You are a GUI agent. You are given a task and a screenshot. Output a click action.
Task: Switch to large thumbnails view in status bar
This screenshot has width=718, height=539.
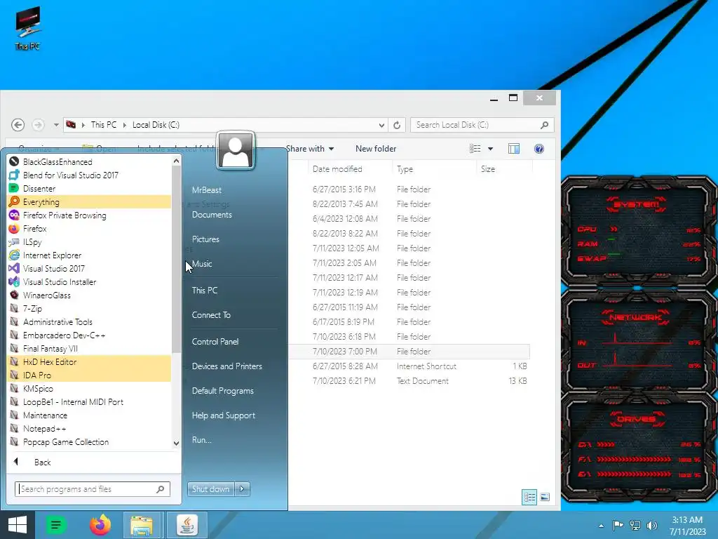tap(545, 498)
